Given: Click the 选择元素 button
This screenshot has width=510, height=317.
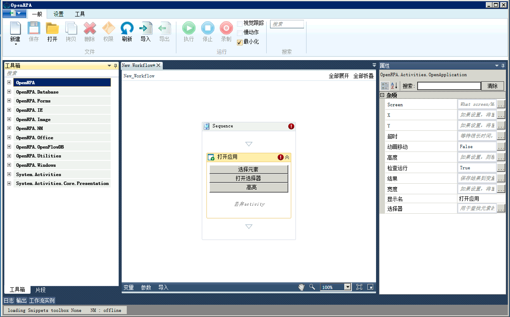Looking at the screenshot, I should [249, 169].
